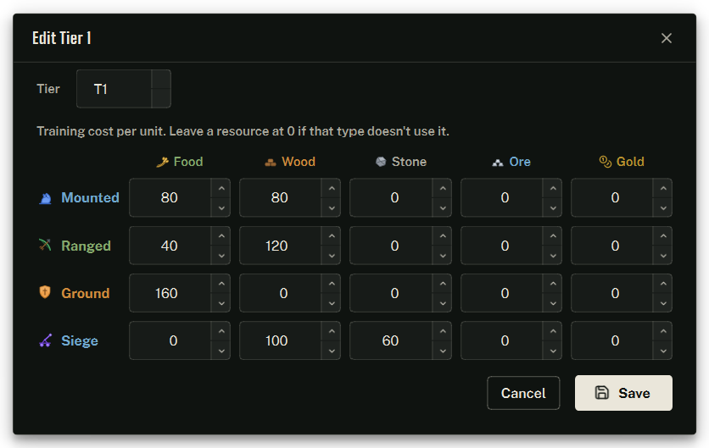This screenshot has height=448, width=709.
Task: Click the Ore column header text
Action: click(x=520, y=162)
